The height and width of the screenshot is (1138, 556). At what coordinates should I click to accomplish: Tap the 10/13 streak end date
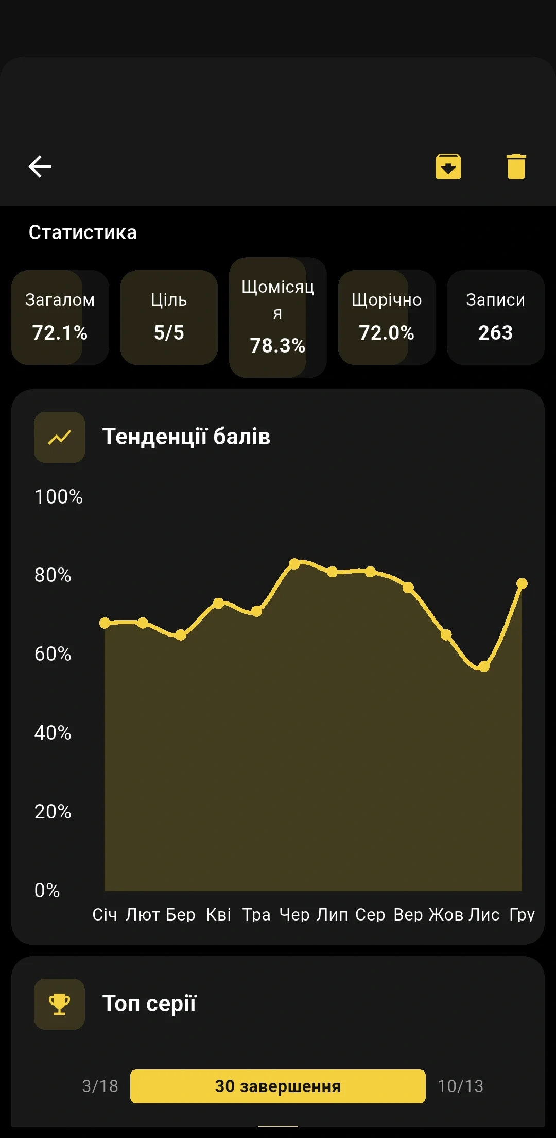pyautogui.click(x=460, y=1086)
